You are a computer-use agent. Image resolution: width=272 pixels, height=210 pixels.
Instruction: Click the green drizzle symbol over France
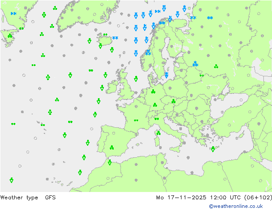136,120
